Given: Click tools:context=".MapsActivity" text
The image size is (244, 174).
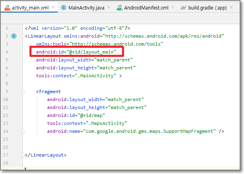Looking at the screenshot, I should (x=87, y=123).
